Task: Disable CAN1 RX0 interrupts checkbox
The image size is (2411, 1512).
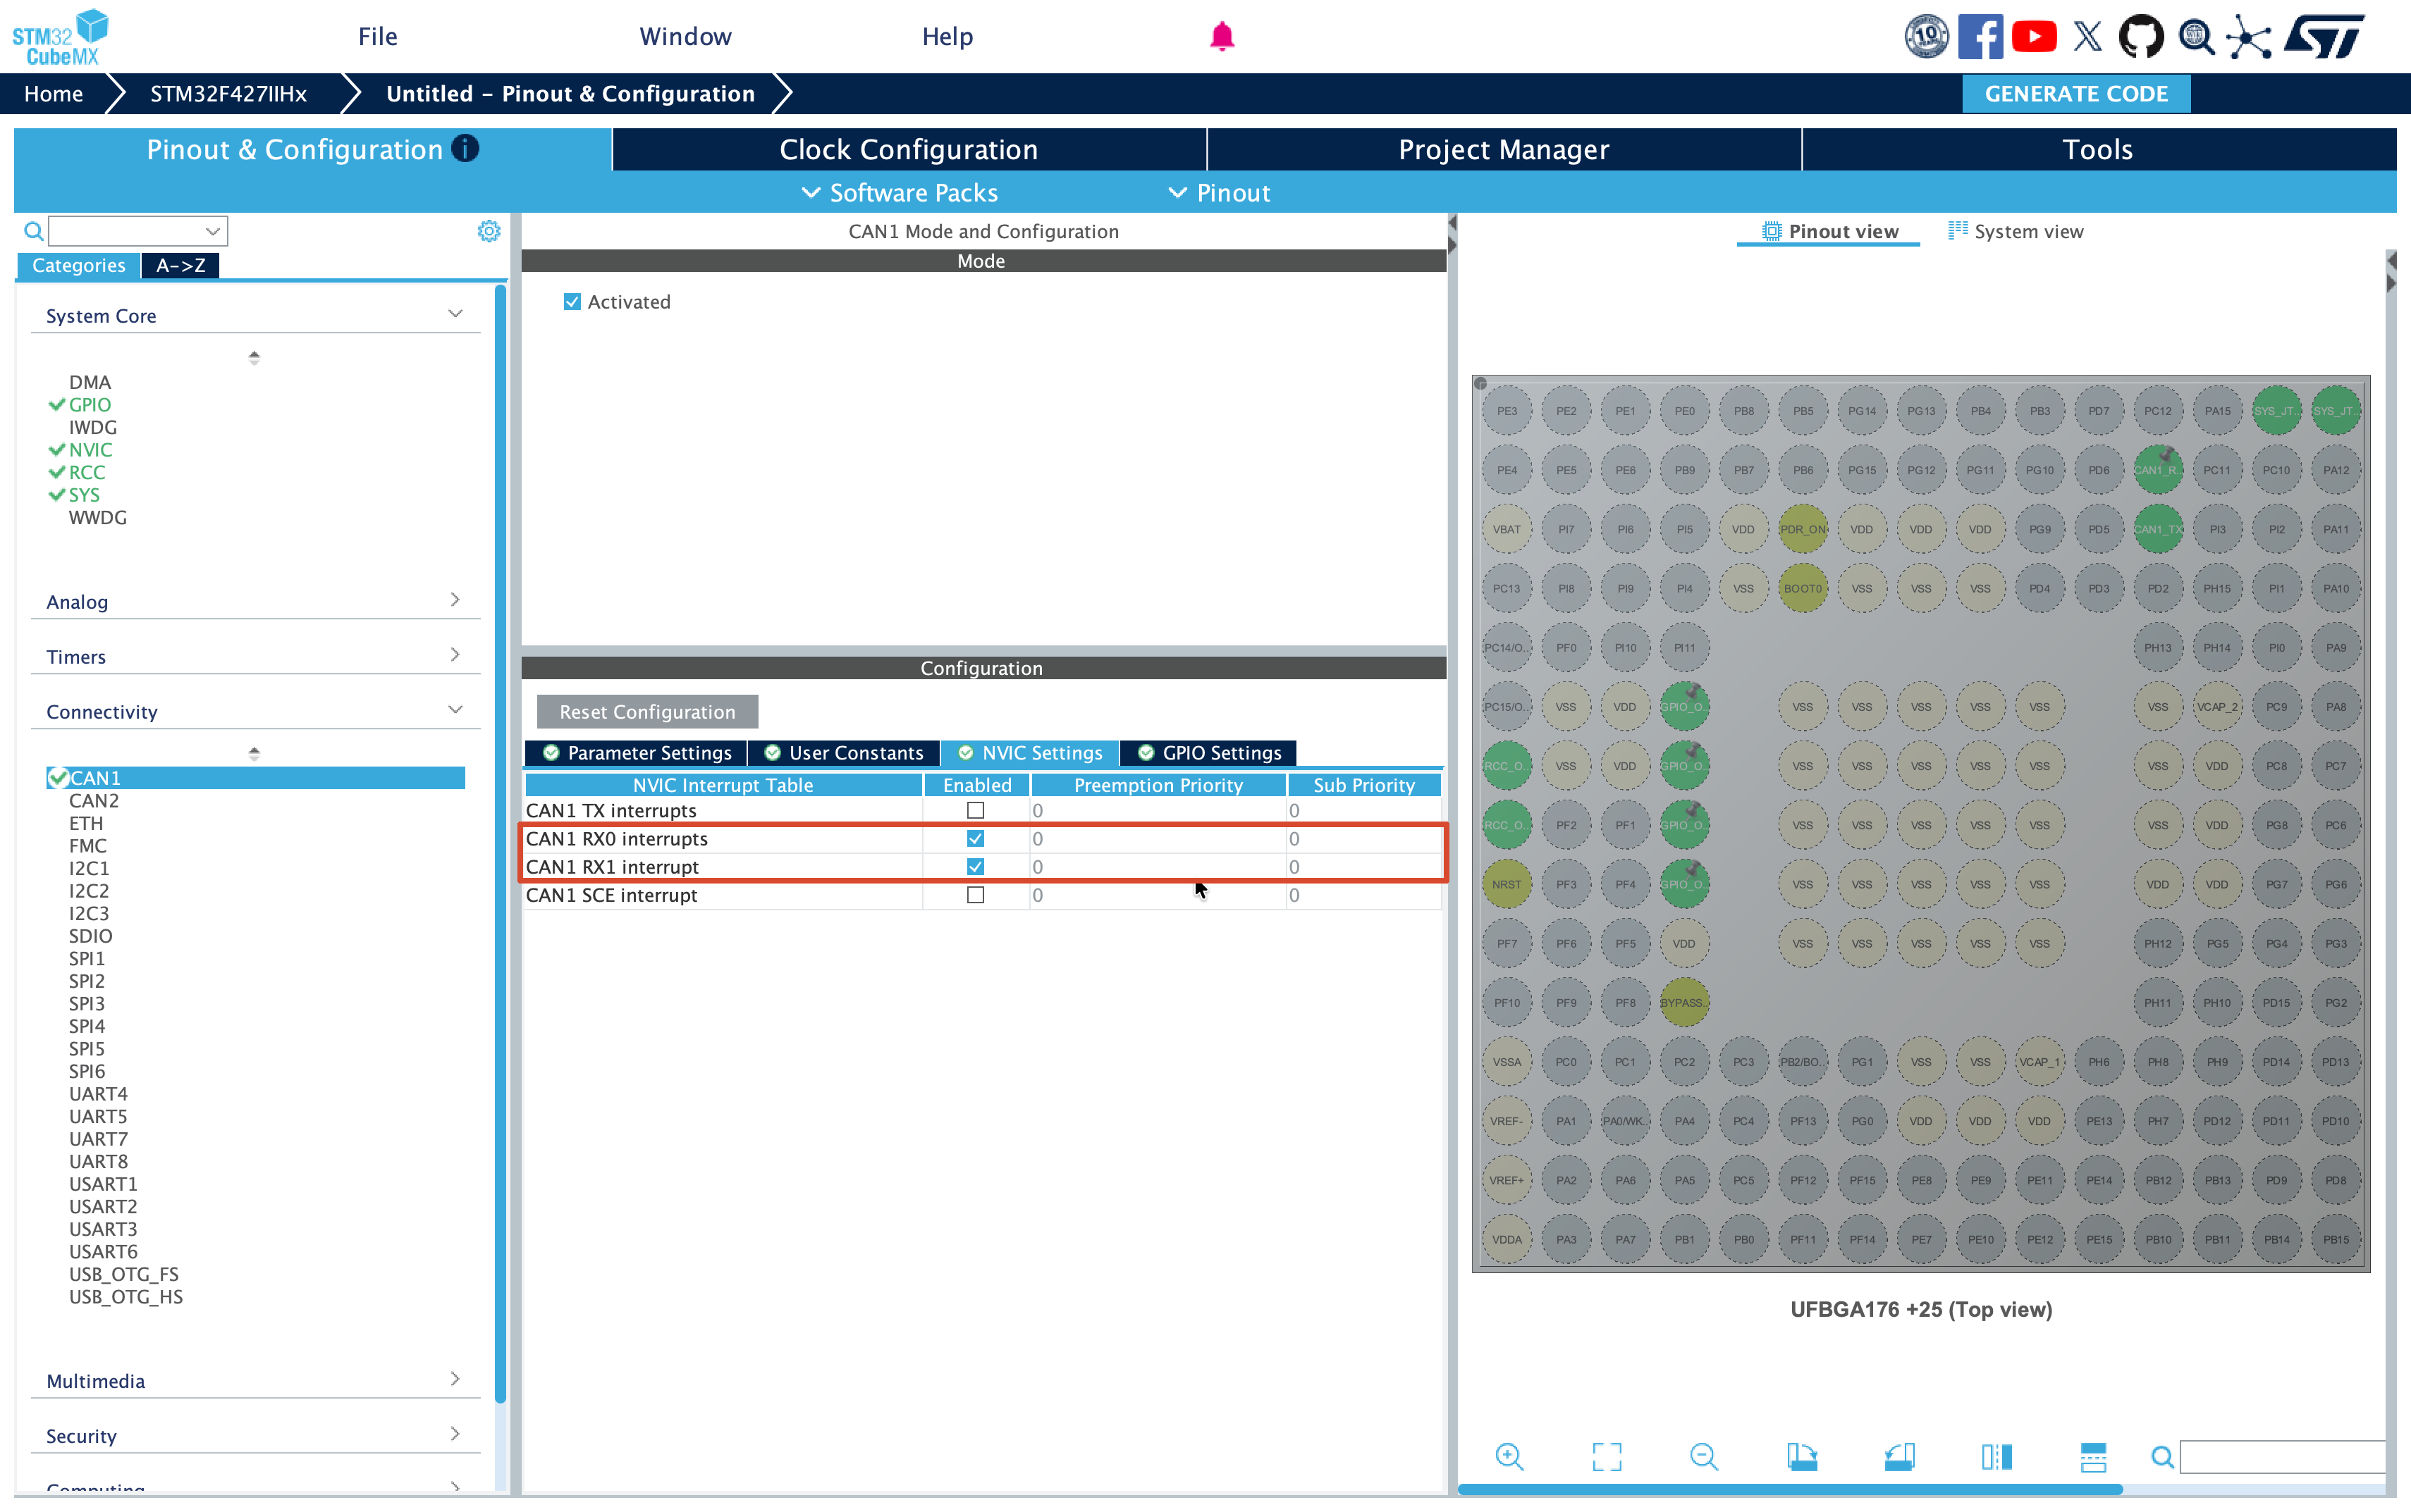Action: (x=976, y=838)
